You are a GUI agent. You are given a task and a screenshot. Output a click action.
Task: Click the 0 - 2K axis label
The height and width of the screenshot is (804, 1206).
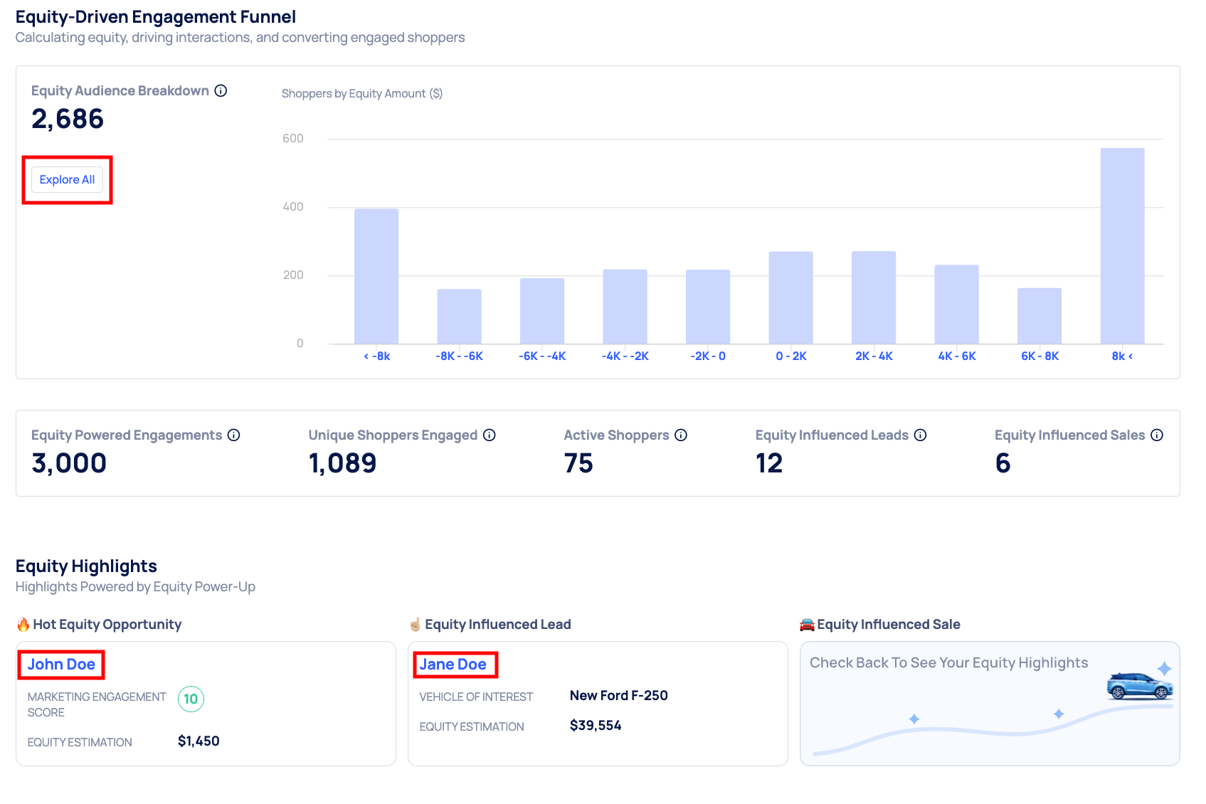pyautogui.click(x=791, y=356)
